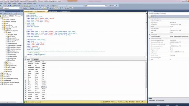This screenshot has width=189, height=106.
Task: Click the Alphabetical sort icon in Properties
Action: 152,16
